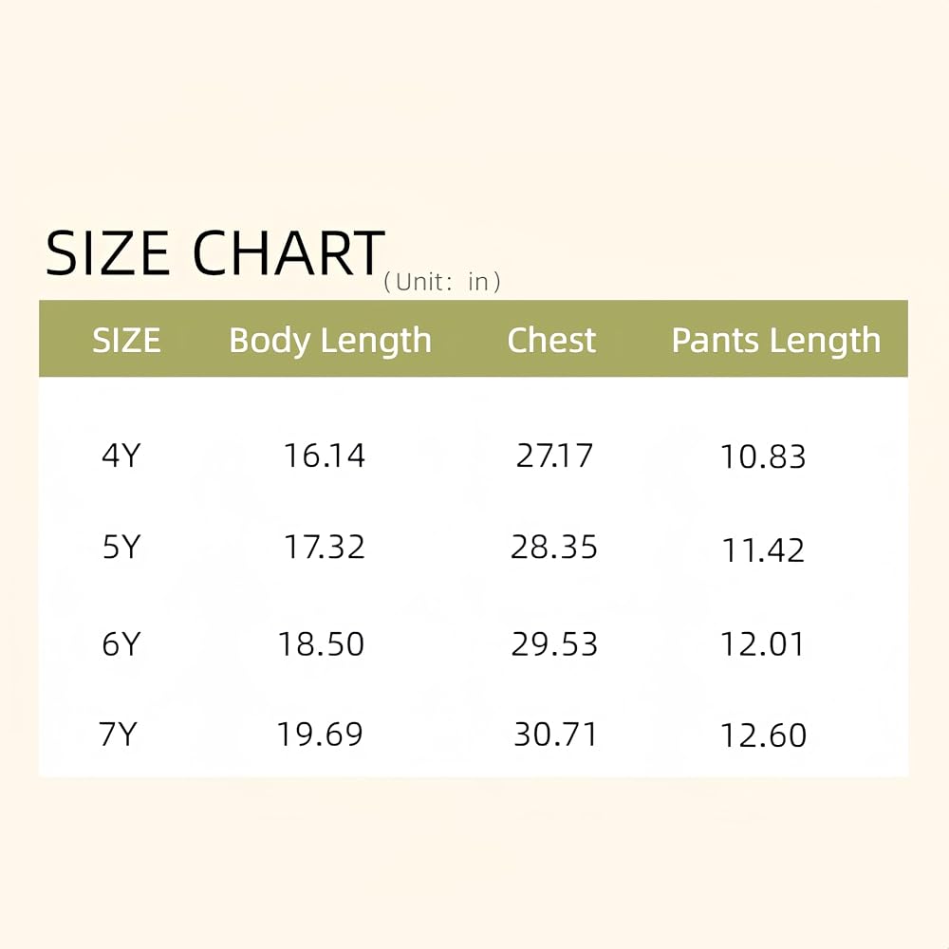Click the Pants Length column header
The height and width of the screenshot is (949, 949).
(776, 341)
